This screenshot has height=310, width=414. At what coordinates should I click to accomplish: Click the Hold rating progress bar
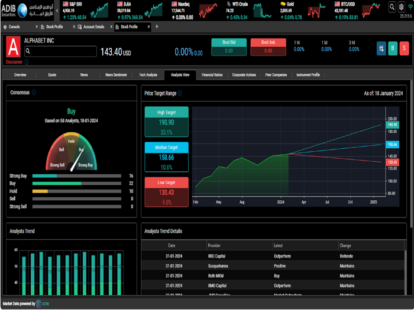77,191
